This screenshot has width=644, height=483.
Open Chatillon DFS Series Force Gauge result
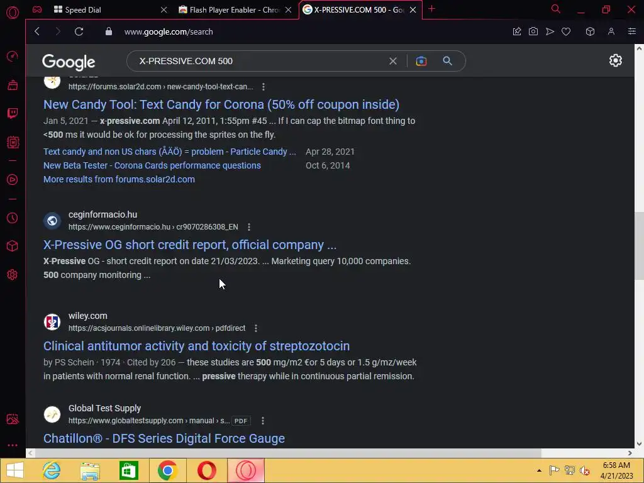click(x=164, y=438)
